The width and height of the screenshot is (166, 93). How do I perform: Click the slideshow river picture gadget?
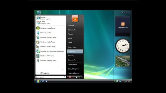pos(123,61)
